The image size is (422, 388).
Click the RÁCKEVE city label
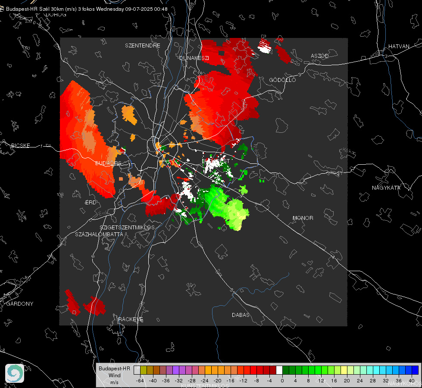point(131,319)
